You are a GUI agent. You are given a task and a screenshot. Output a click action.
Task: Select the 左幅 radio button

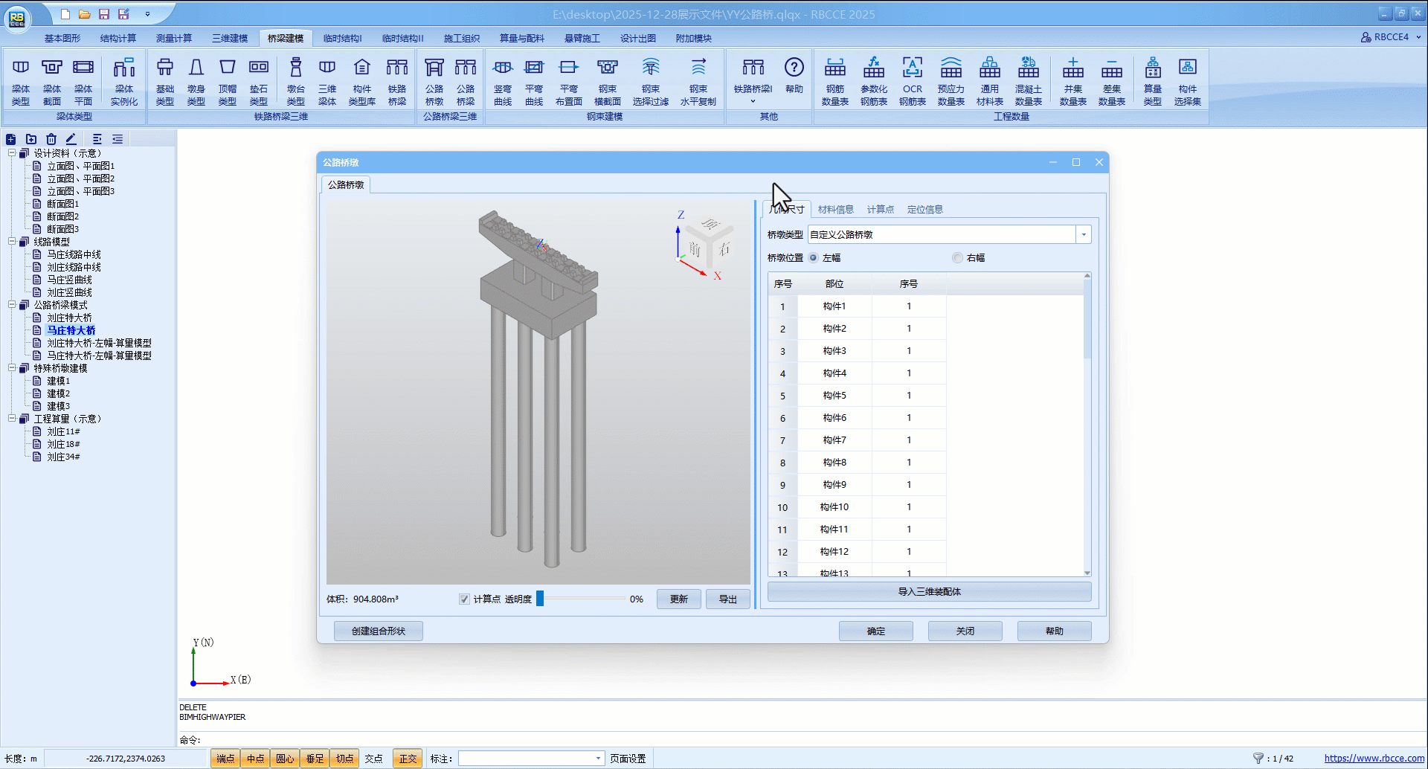(814, 258)
